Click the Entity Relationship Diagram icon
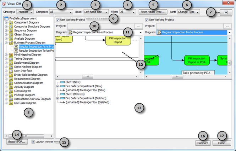The height and width of the screenshot is (151, 236). tap(11, 75)
